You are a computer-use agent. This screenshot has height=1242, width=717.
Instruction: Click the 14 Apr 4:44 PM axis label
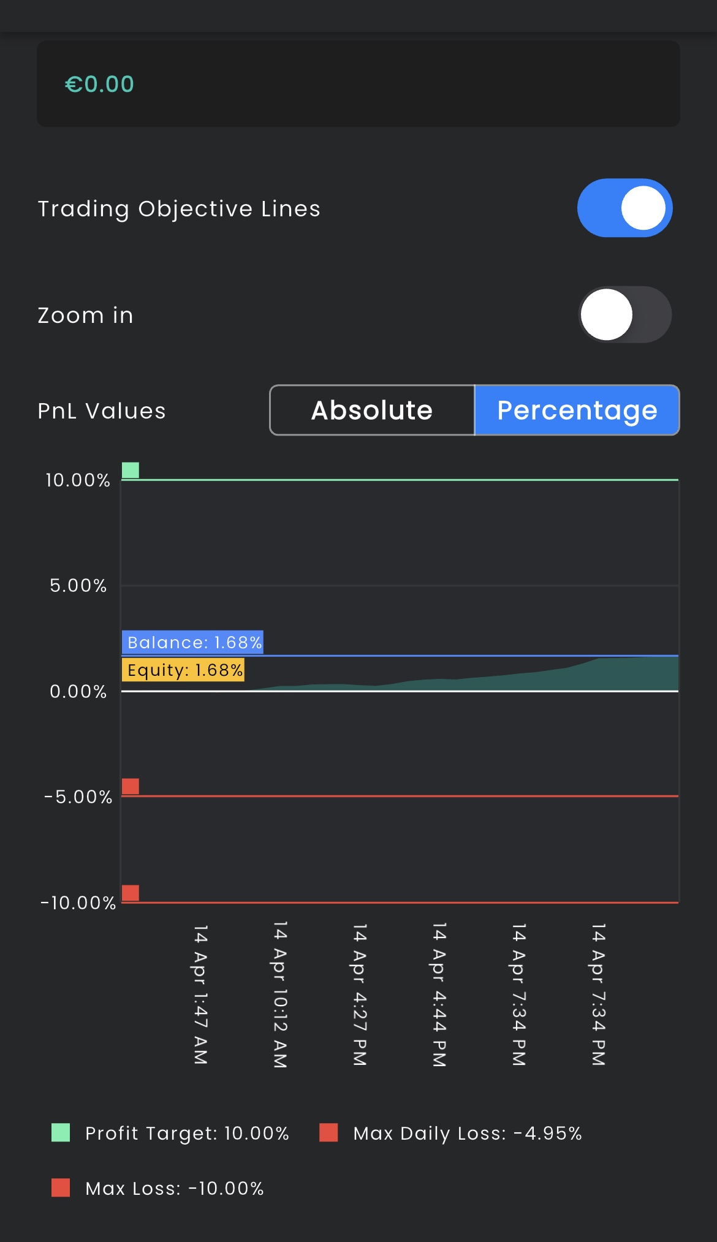point(439,994)
